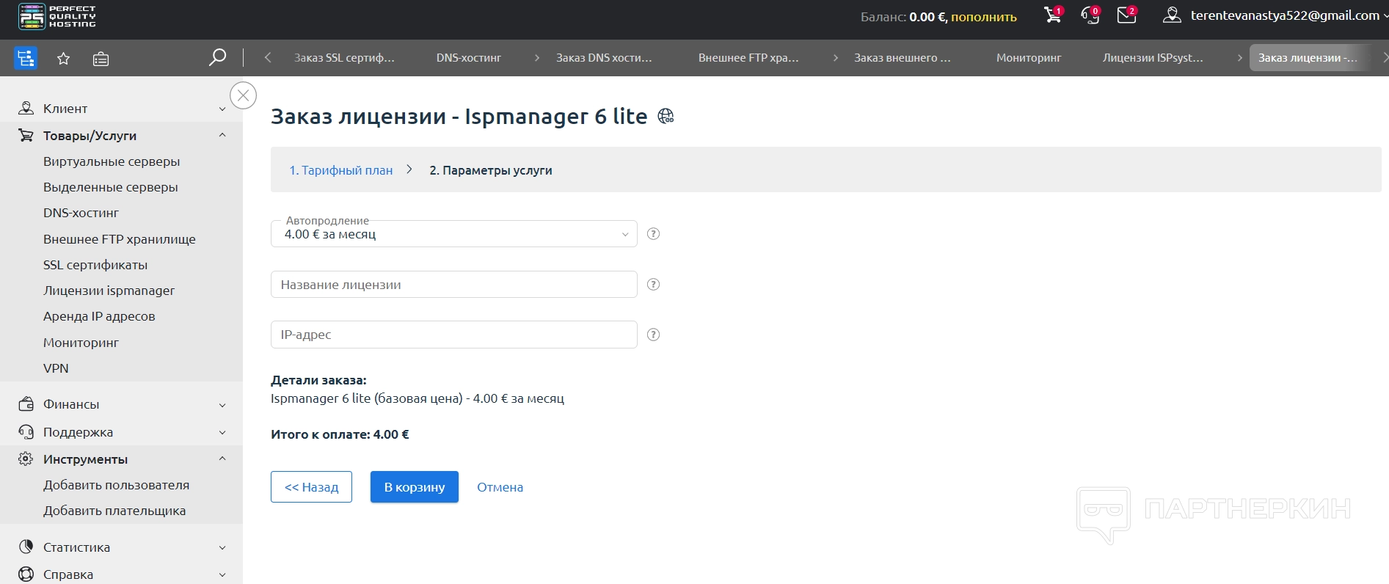
Task: Focus the Название лицензии input field
Action: (453, 285)
